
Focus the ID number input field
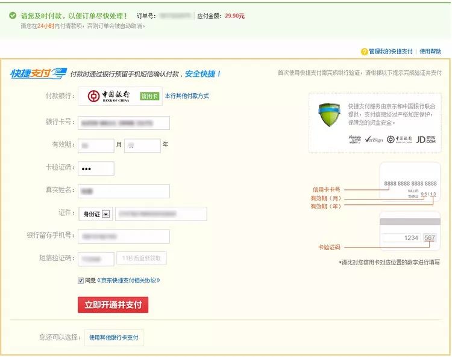[x=161, y=214]
